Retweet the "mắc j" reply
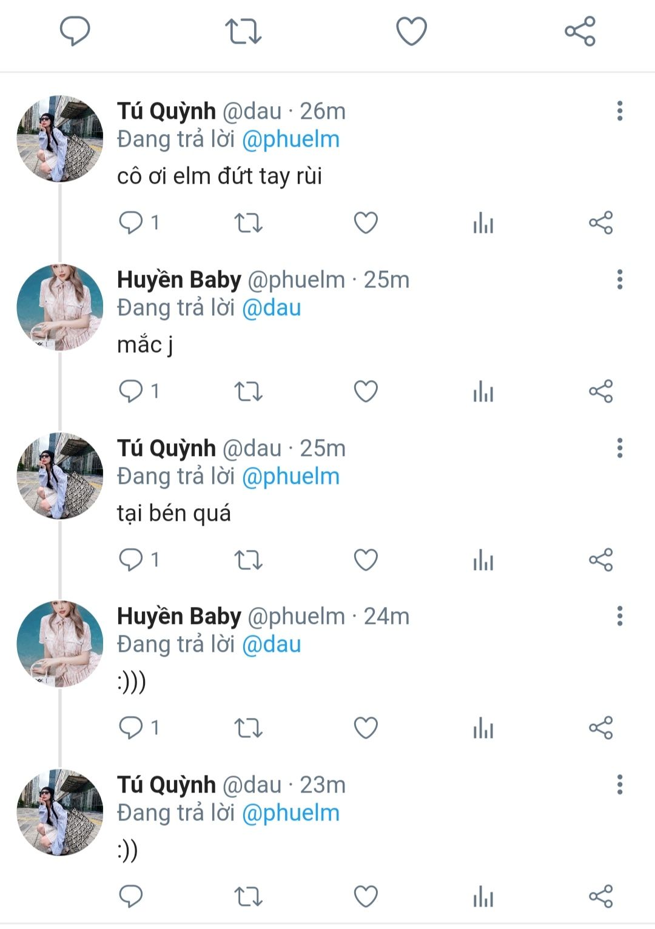Screen dimensions: 655x929 (x=248, y=392)
